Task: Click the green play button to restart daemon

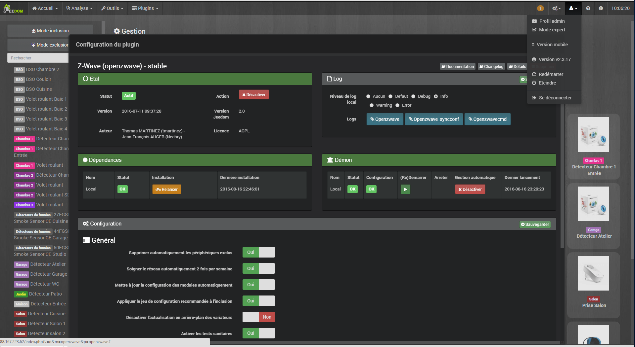Action: coord(405,189)
